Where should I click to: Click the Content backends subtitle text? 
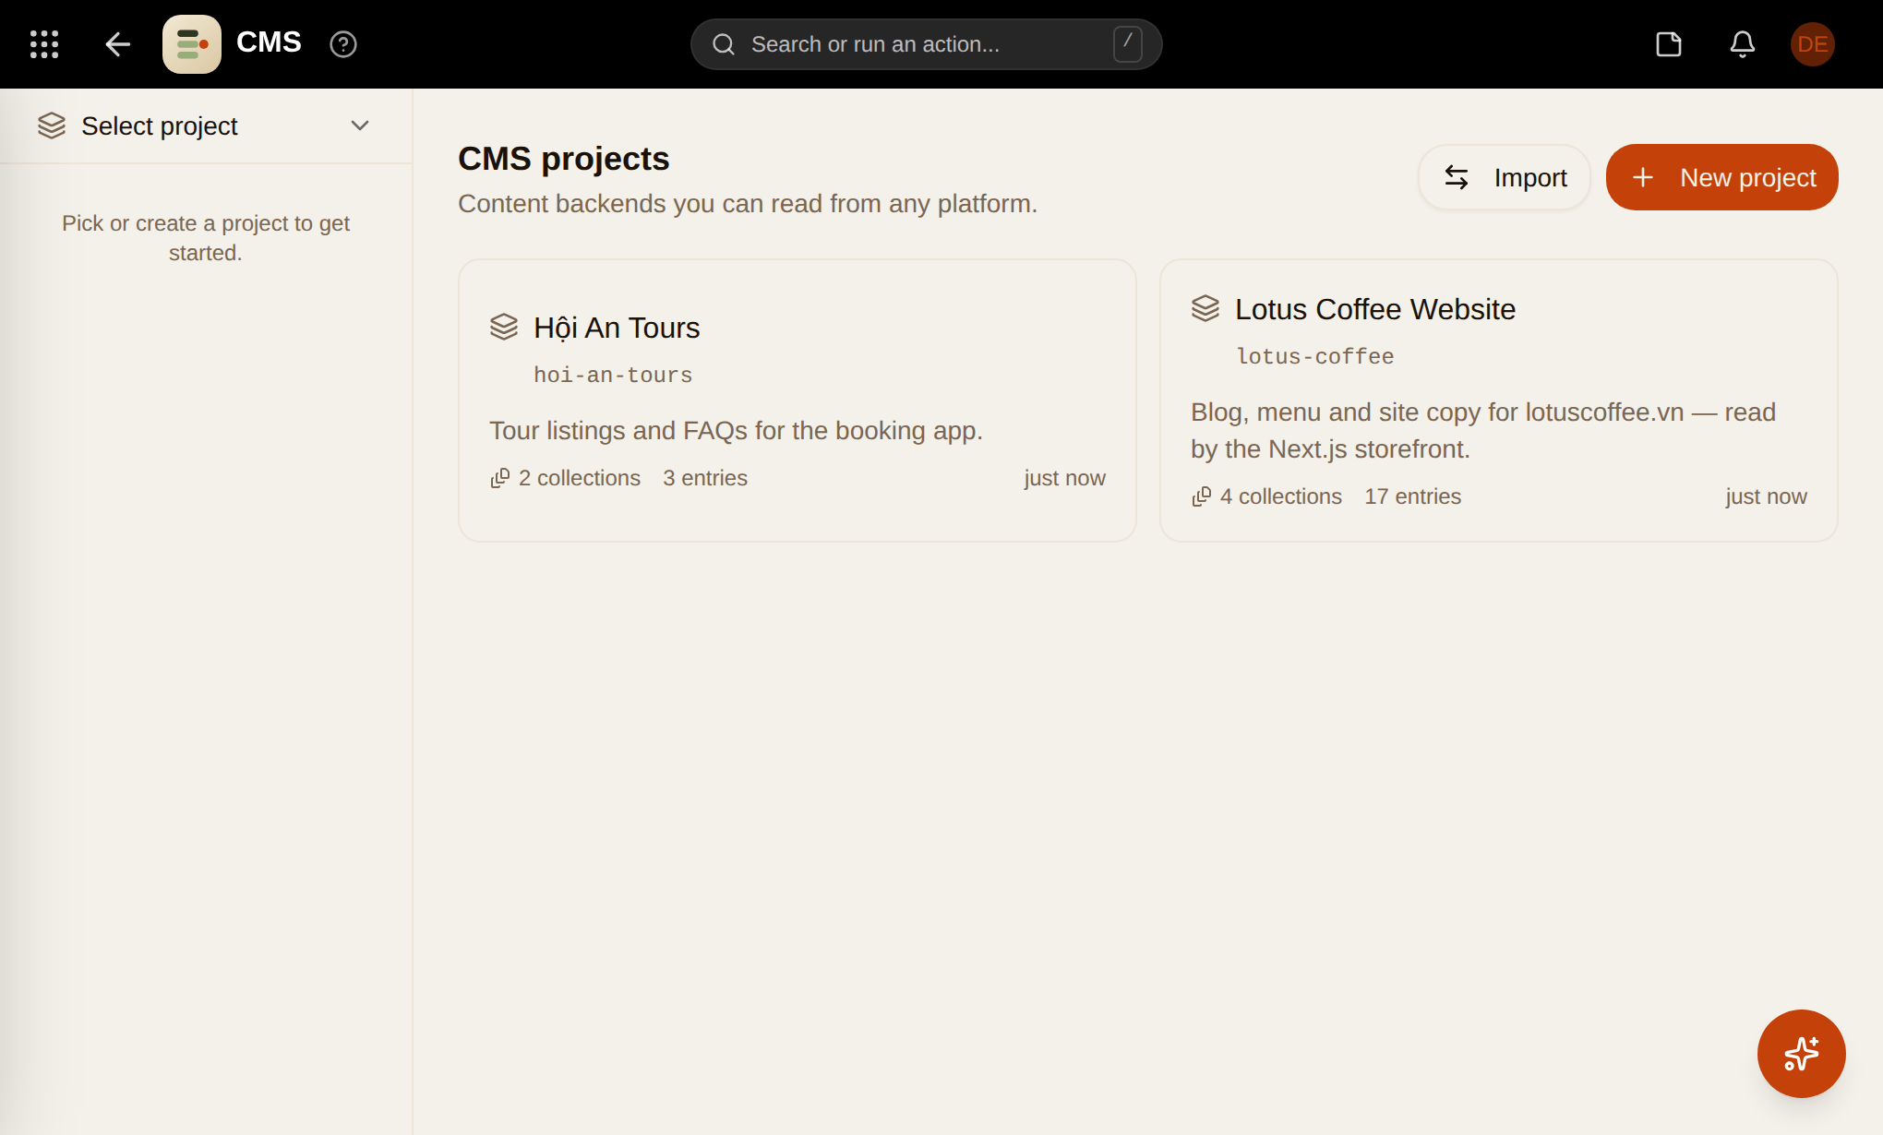click(x=748, y=203)
